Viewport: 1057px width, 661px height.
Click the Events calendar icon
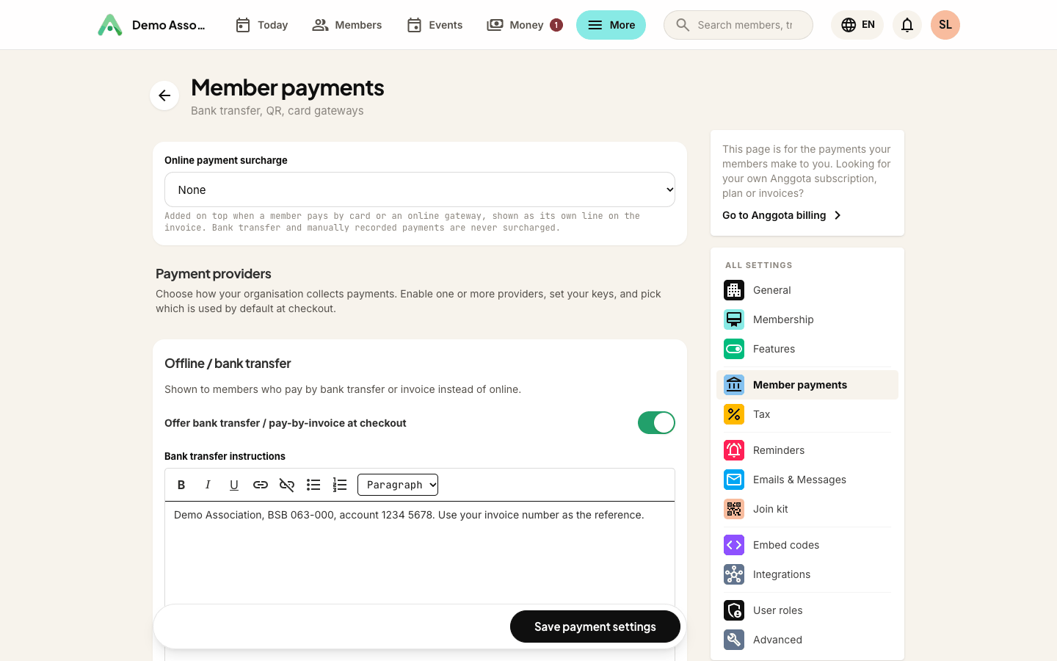(x=414, y=25)
